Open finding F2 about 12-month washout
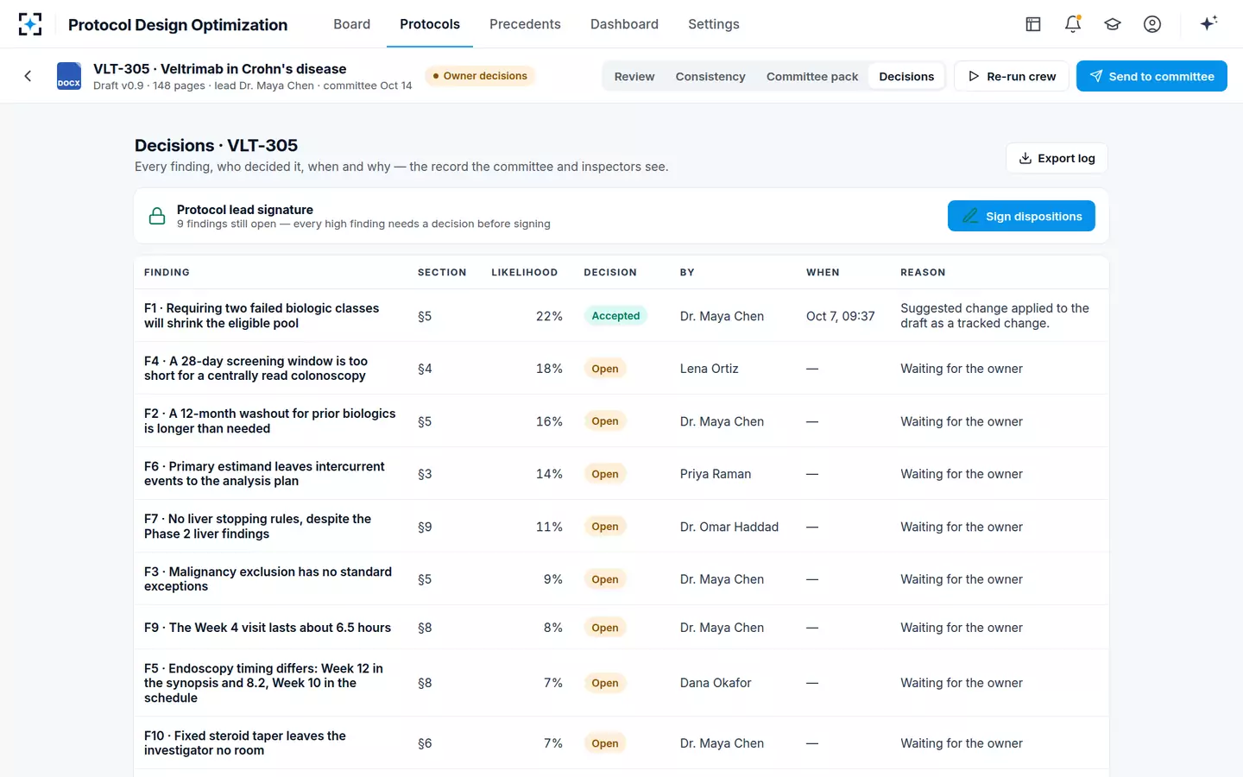 270,421
